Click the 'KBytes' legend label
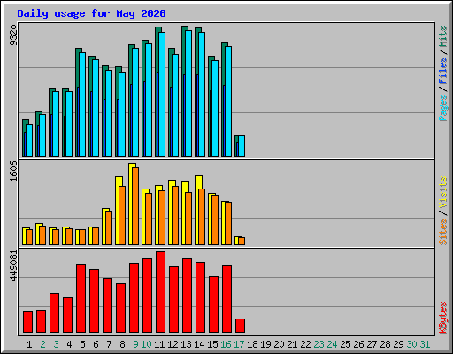The height and width of the screenshot is (354, 453). point(442,318)
